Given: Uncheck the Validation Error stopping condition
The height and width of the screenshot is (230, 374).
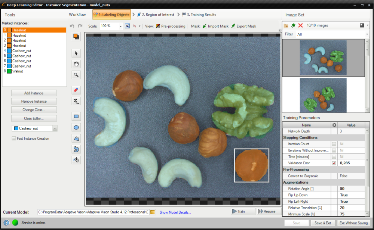Looking at the screenshot, I should (x=334, y=163).
